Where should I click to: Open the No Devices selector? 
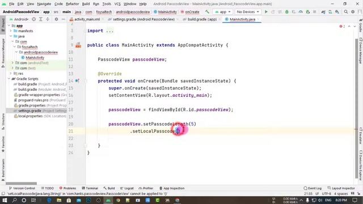tap(248, 11)
